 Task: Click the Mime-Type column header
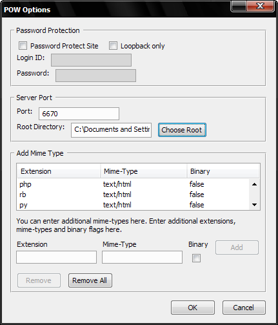144,171
